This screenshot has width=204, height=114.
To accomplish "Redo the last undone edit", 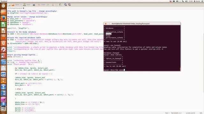I will click(48, 5).
